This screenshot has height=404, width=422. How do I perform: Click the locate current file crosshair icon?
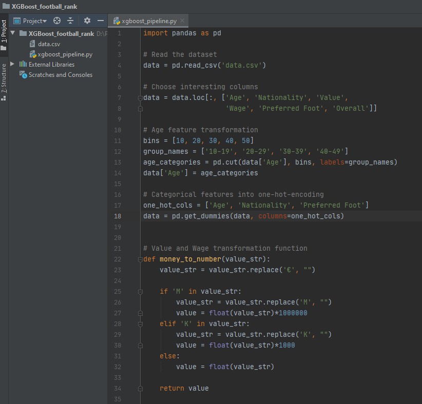coord(57,21)
